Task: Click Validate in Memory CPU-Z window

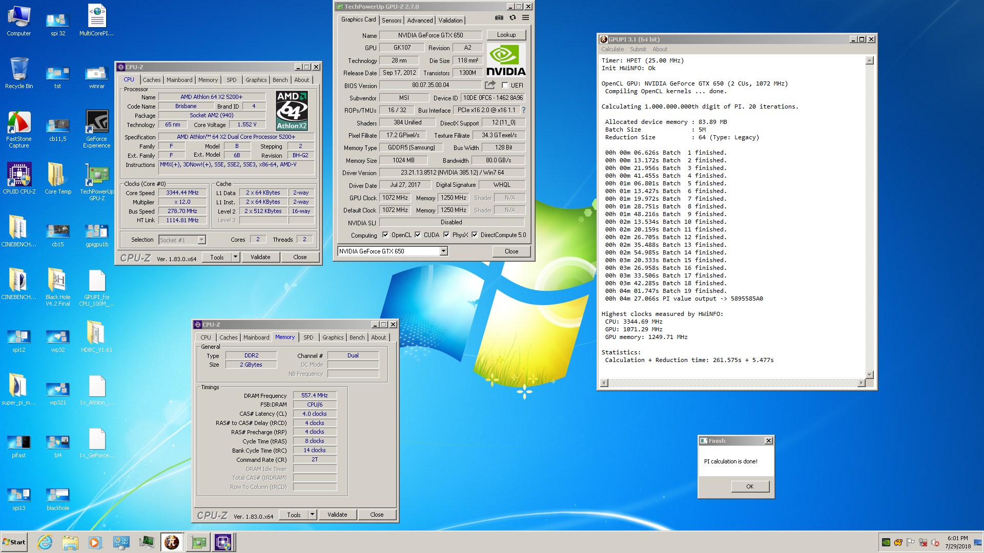Action: [x=337, y=515]
